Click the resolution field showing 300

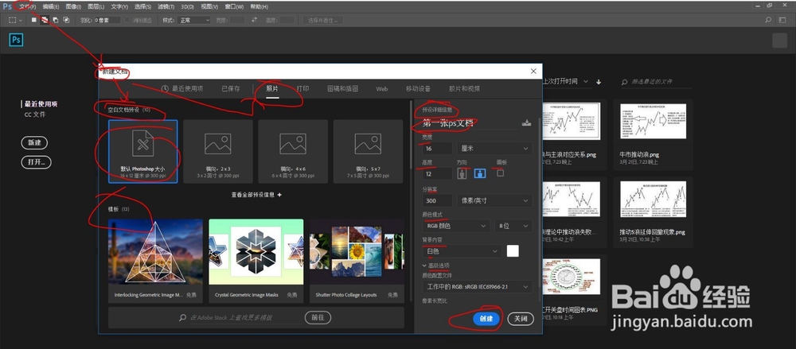(x=437, y=200)
